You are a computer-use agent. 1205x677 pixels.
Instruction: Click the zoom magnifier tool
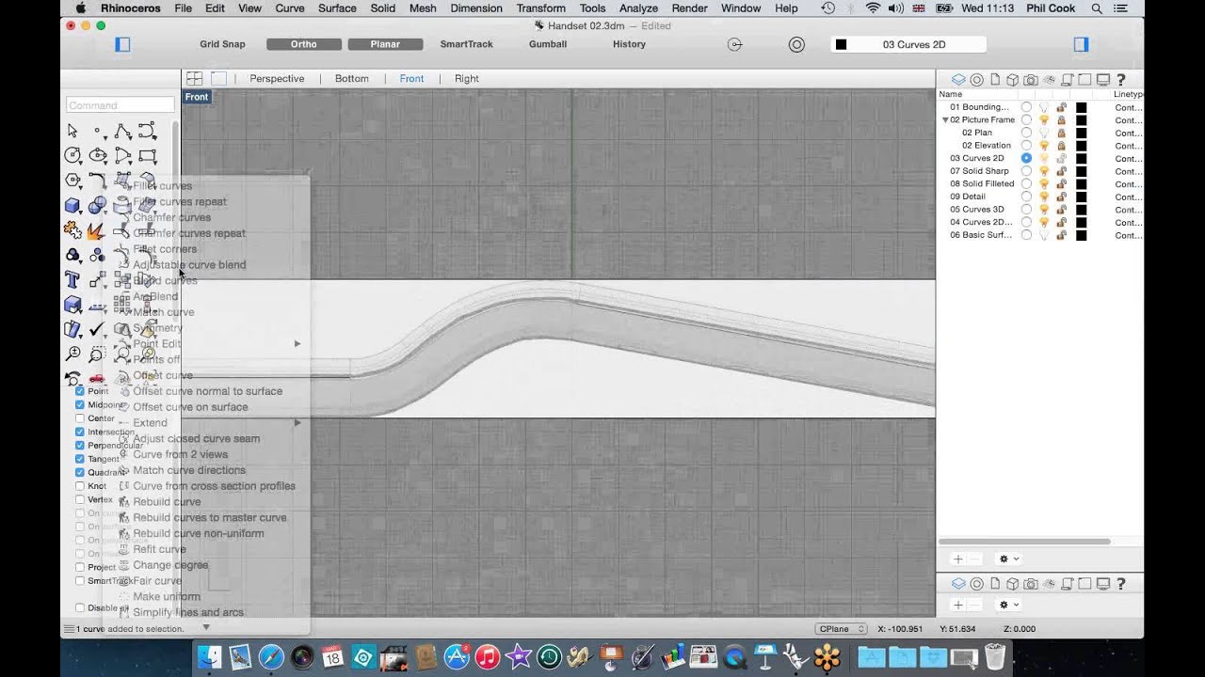(x=72, y=354)
